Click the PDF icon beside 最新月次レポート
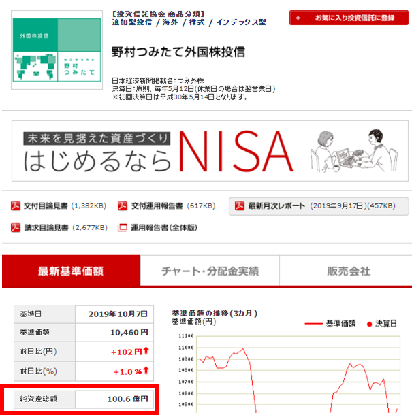 click(x=240, y=205)
